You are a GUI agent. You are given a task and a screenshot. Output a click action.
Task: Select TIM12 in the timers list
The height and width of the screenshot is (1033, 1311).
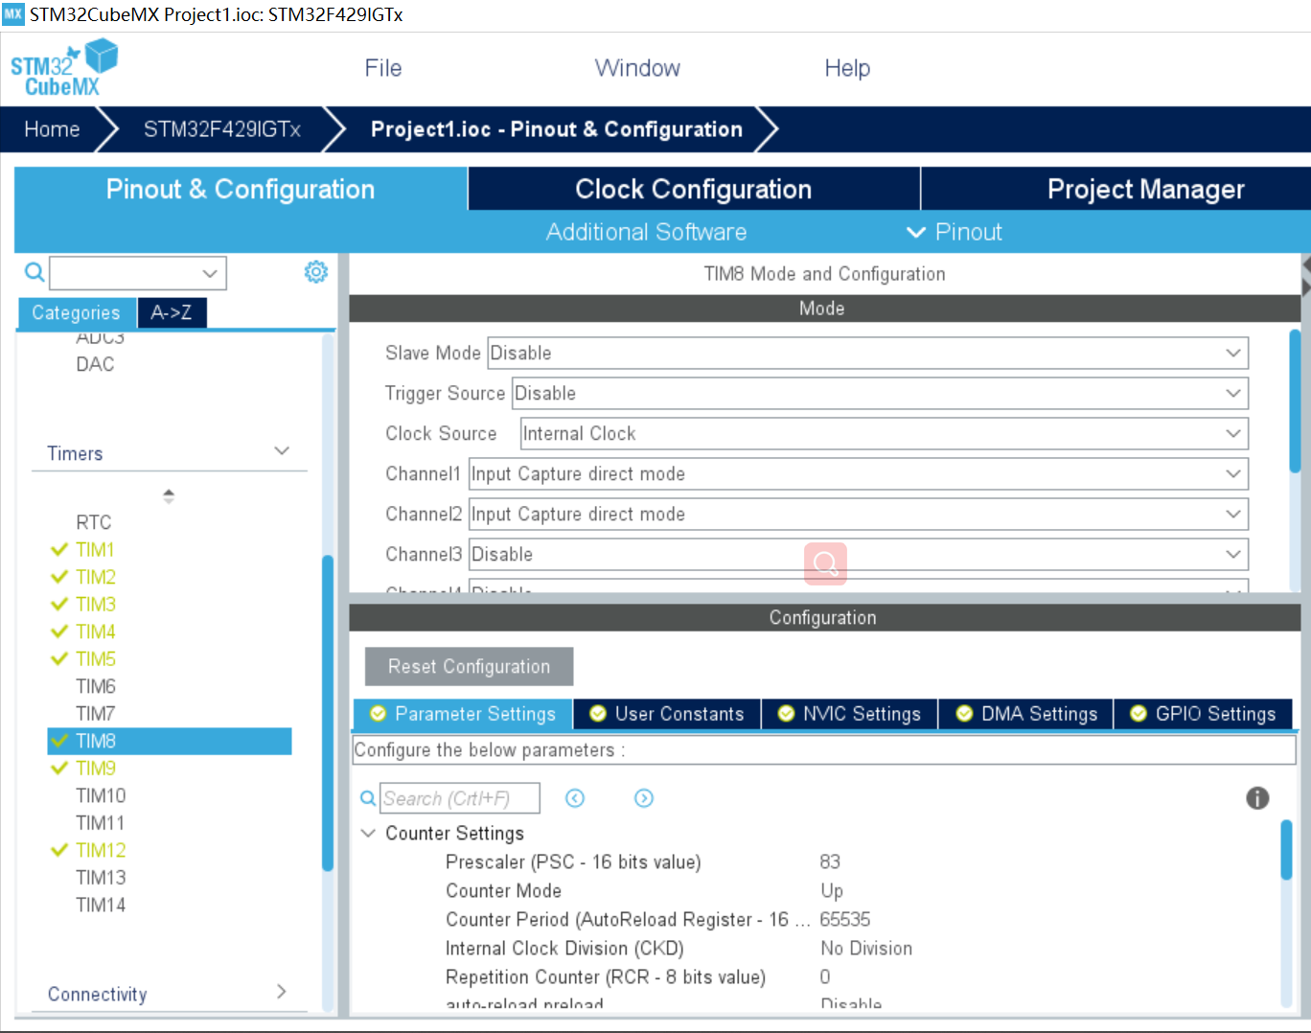pos(101,850)
